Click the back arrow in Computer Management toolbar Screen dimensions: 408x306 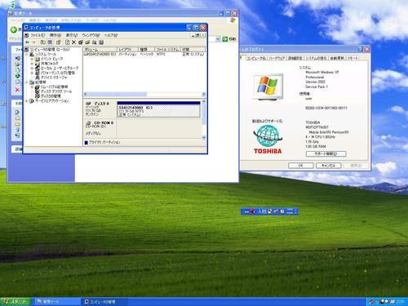pos(27,42)
